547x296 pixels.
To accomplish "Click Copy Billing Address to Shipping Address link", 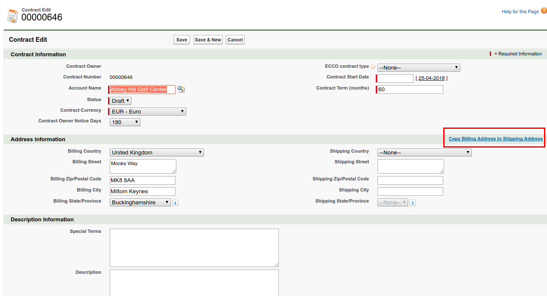I will (x=495, y=139).
